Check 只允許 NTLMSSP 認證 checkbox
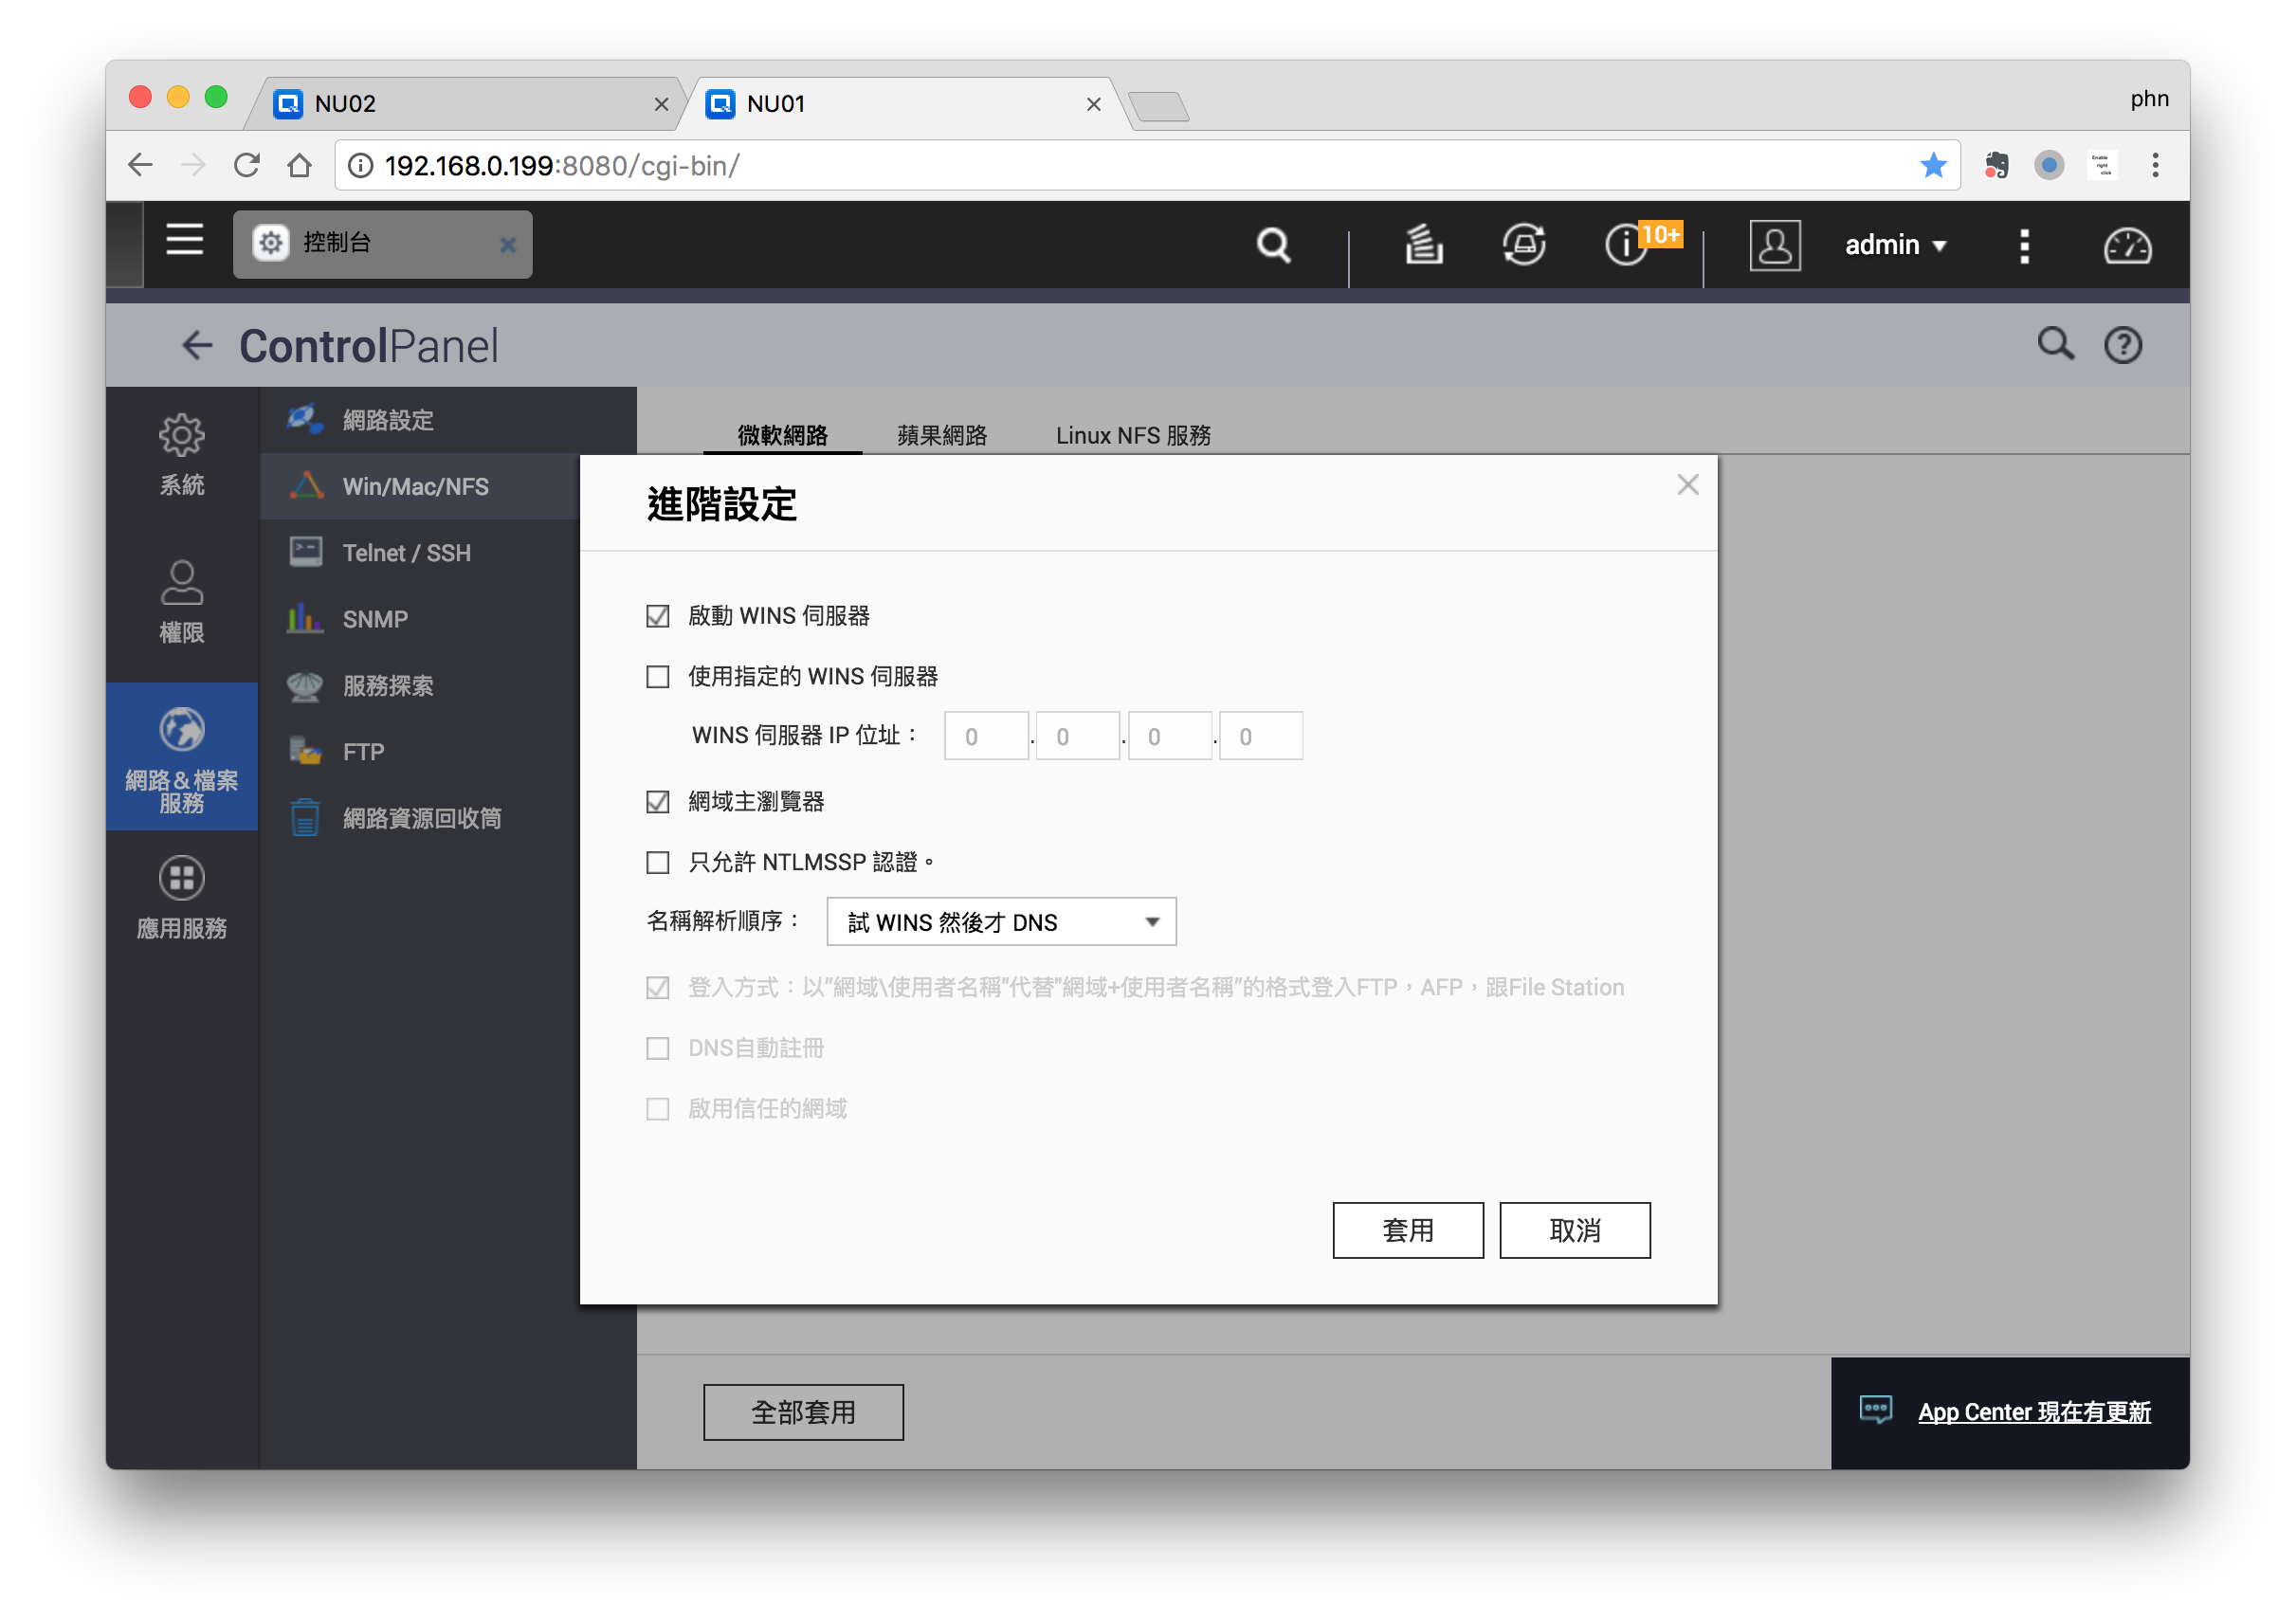Viewport: 2296px width, 1621px height. click(x=657, y=862)
